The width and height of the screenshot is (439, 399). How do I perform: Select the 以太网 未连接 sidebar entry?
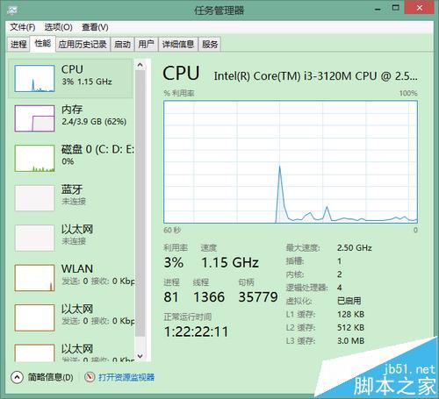pyautogui.click(x=70, y=238)
